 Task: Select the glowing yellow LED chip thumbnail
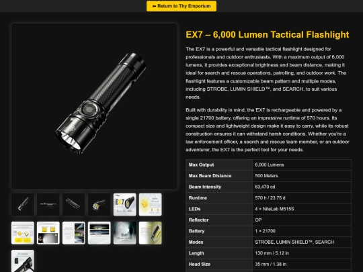[151, 204]
